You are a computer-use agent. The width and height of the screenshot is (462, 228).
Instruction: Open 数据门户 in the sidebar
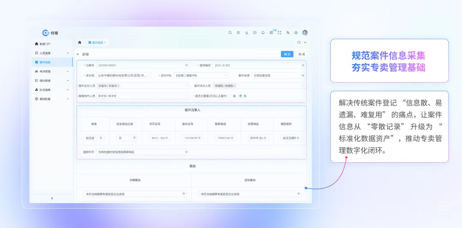coord(52,44)
